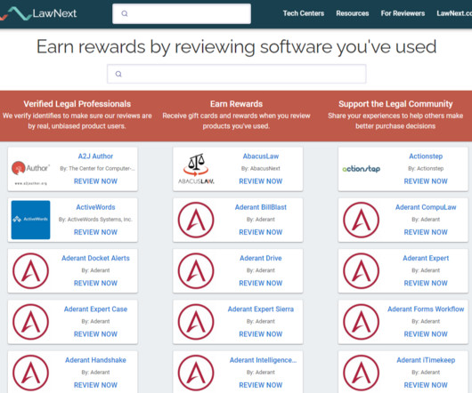Open the Aderant Expert Case link
This screenshot has height=393, width=472.
tap(95, 309)
